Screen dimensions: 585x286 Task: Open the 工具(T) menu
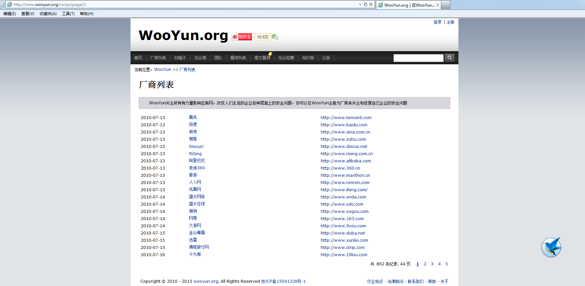click(68, 14)
